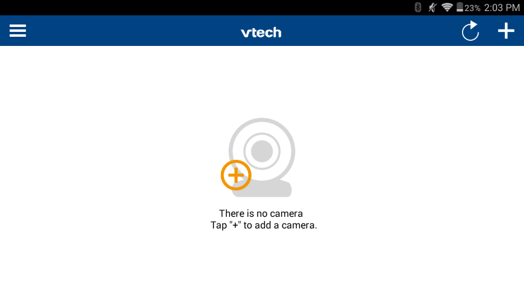Tap the battery level icon
Image resolution: width=524 pixels, height=294 pixels.
point(460,7)
